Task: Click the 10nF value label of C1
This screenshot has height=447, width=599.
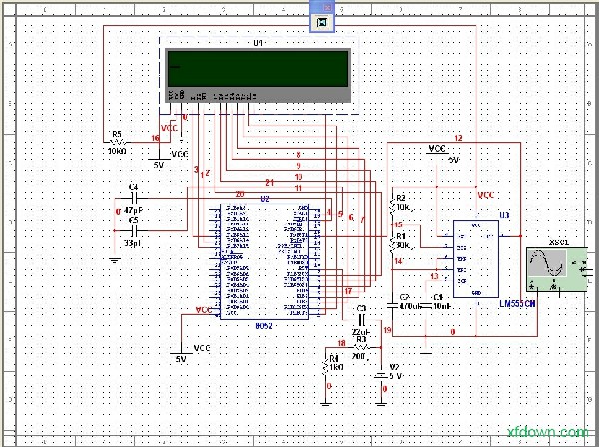Action: [x=442, y=305]
